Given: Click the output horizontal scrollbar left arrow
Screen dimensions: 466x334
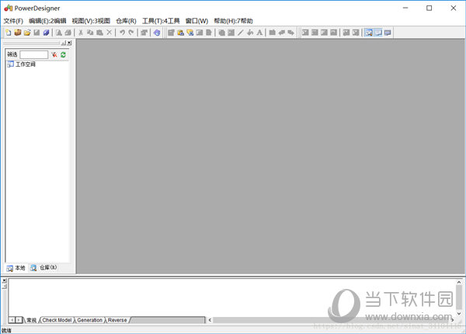Looking at the screenshot, I should pyautogui.click(x=210, y=320).
